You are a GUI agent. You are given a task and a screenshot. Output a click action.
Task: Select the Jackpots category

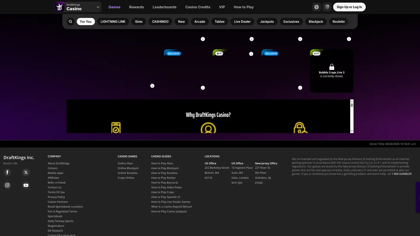(267, 22)
